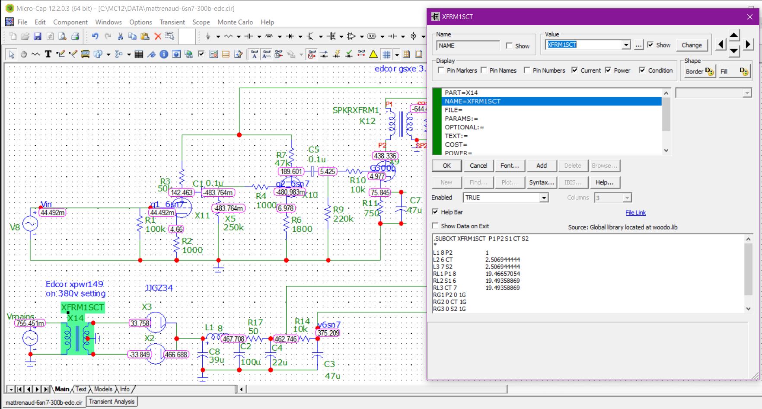
Task: Activate the Select mode arrow tool
Action: tap(12, 54)
